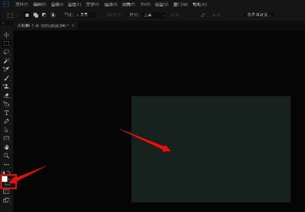
Task: Select the Lasso tool
Action: coord(6,52)
